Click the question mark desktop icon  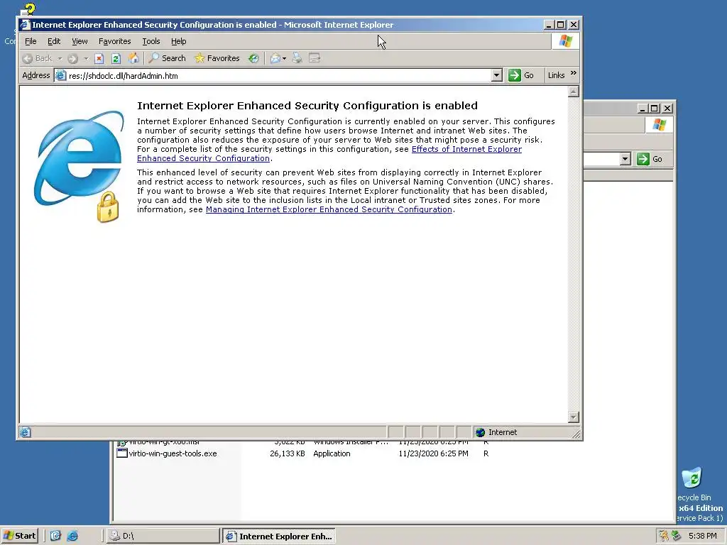(28, 9)
